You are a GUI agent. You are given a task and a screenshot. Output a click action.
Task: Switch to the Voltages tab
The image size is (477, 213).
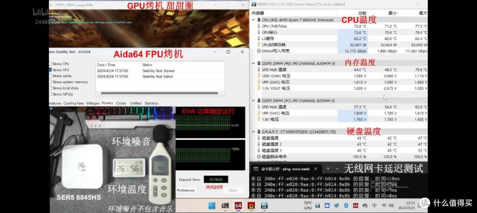click(x=93, y=103)
